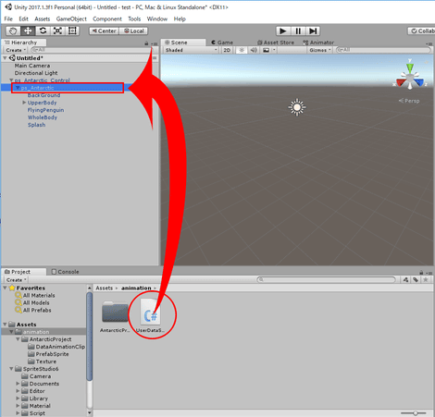Click the Pause button
Image resolution: width=435 pixels, height=417 pixels.
(x=298, y=31)
